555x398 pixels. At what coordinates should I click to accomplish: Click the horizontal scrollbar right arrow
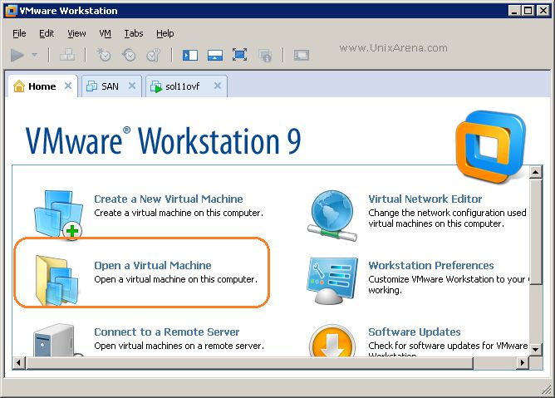(x=523, y=363)
